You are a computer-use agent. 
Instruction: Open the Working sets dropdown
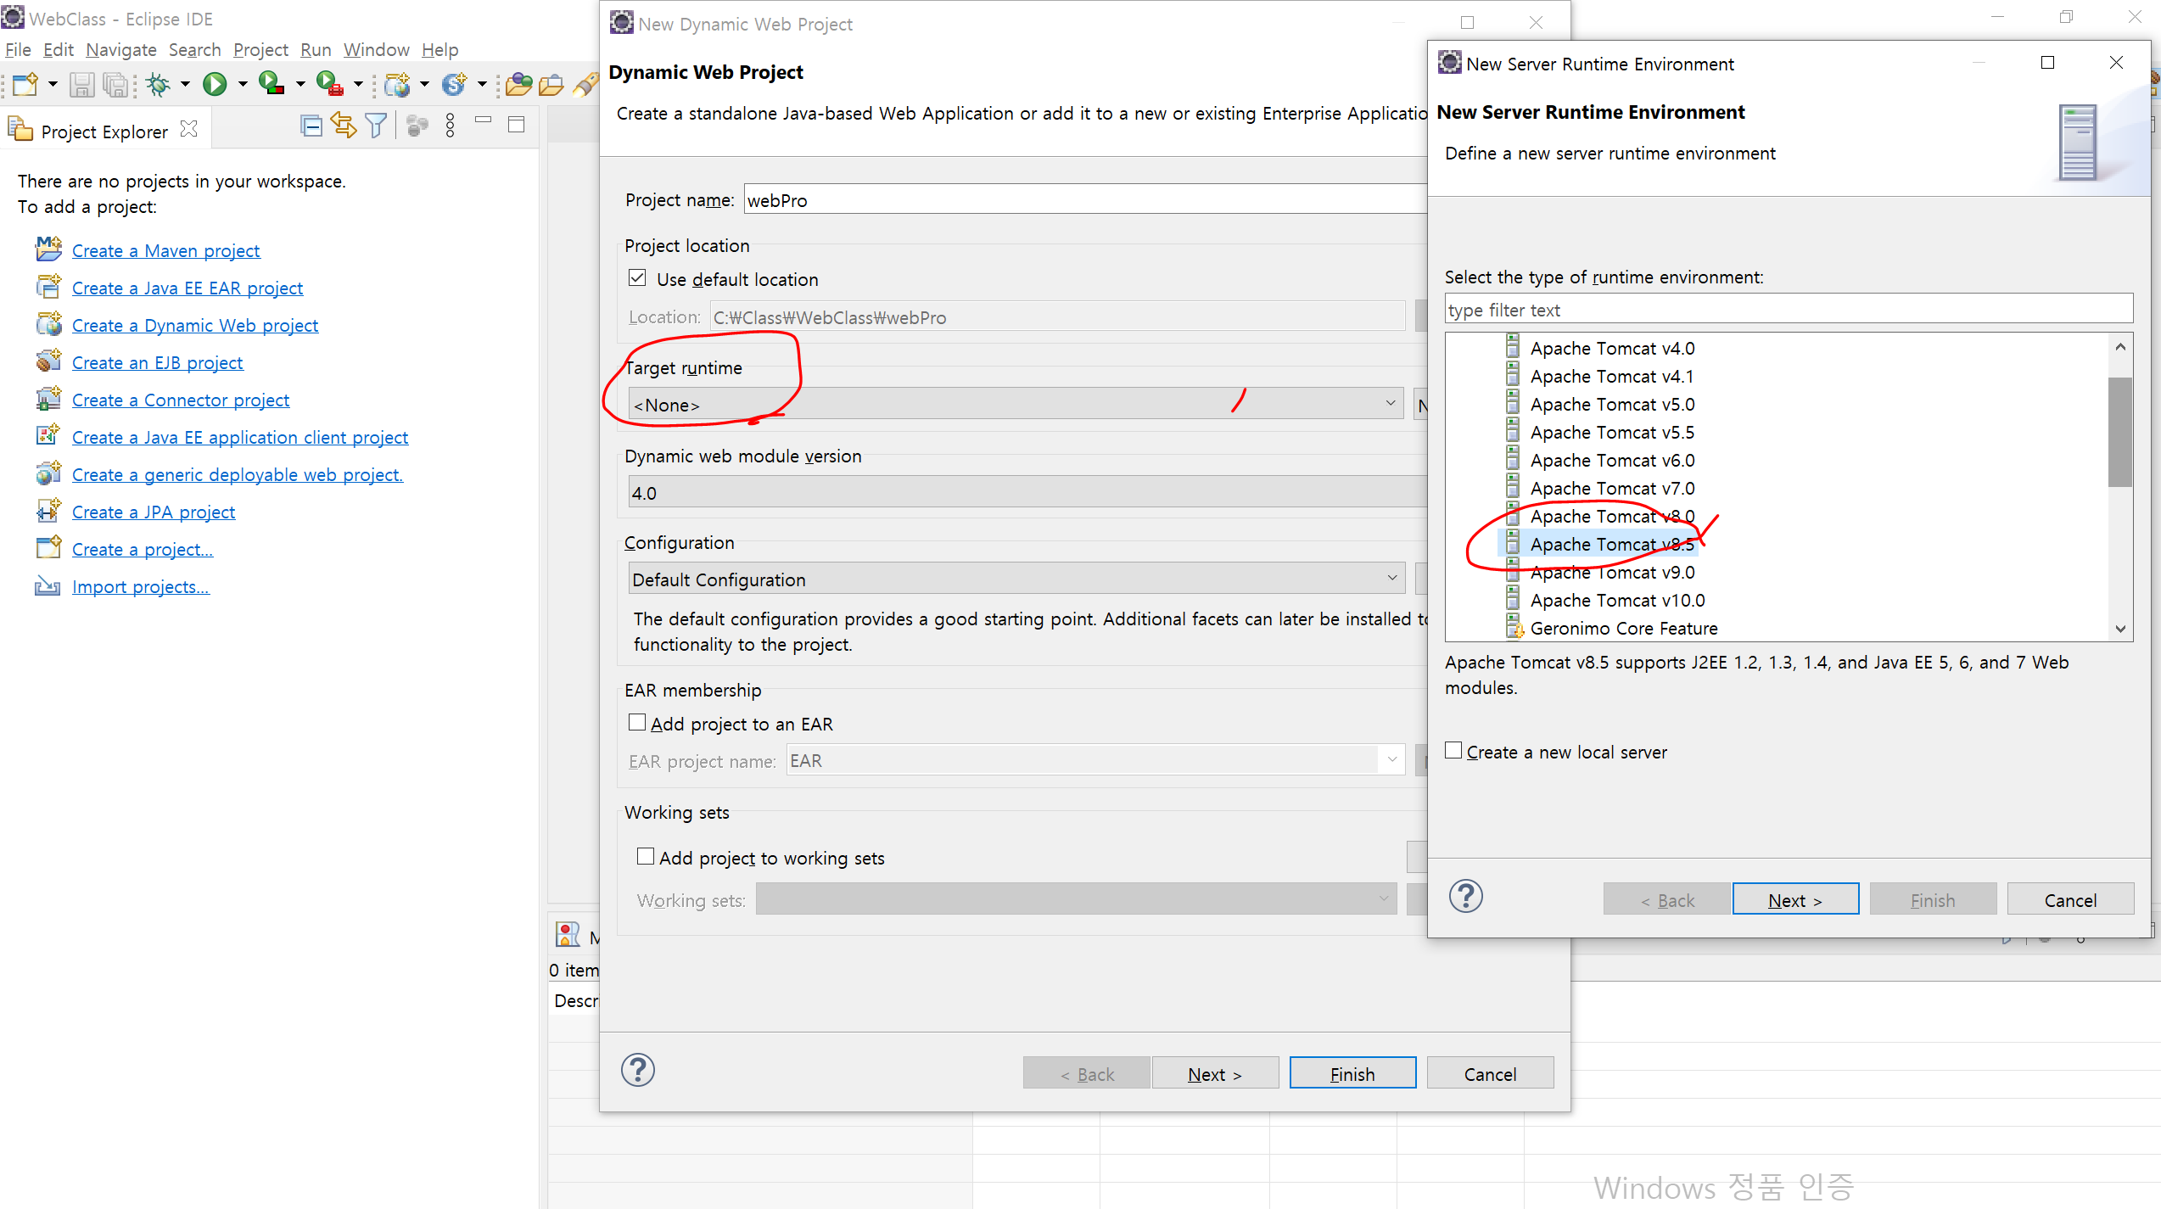click(1076, 898)
